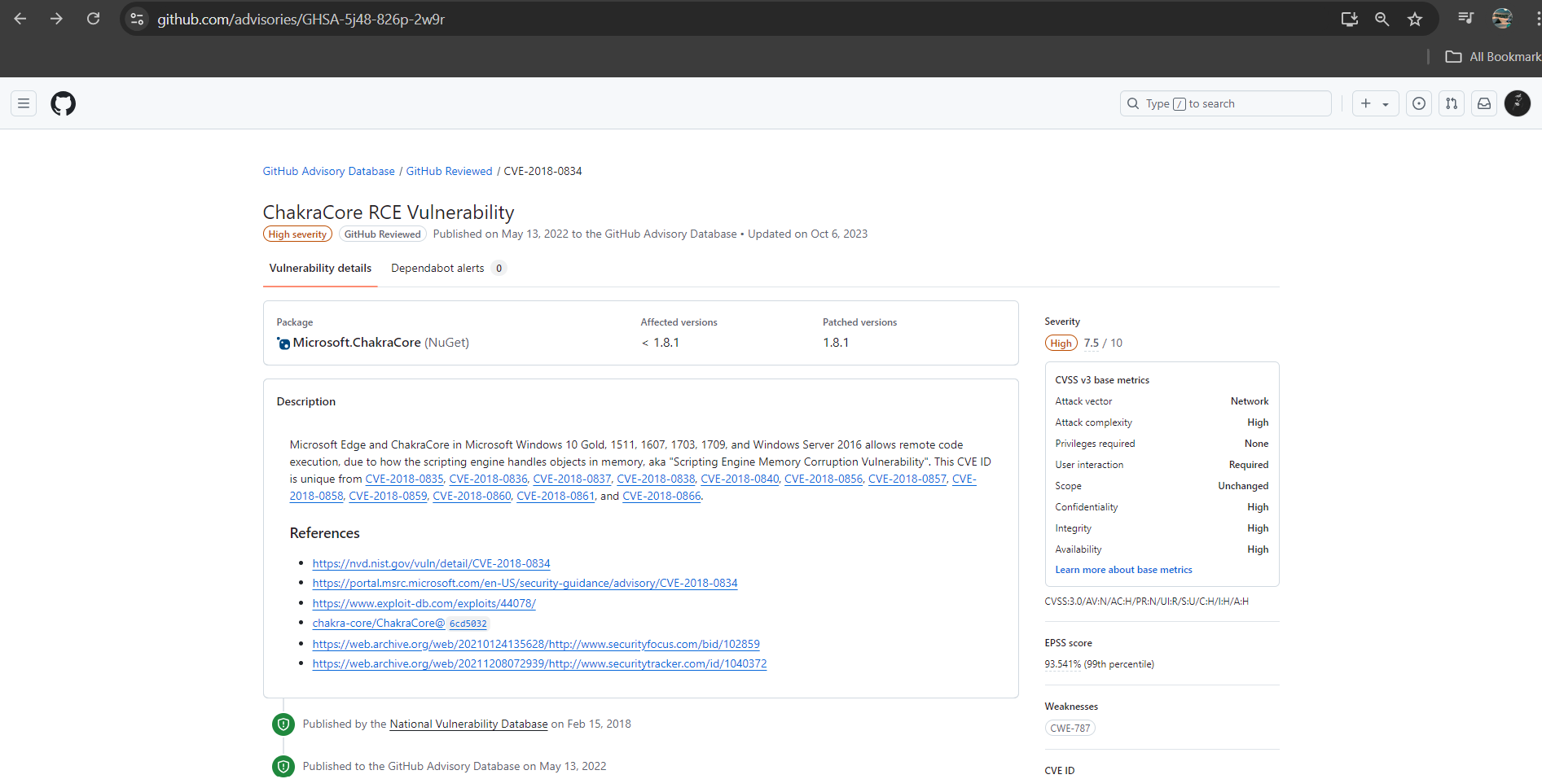The height and width of the screenshot is (779, 1542).
Task: Click the CWE-787 weakness badge
Action: 1070,729
